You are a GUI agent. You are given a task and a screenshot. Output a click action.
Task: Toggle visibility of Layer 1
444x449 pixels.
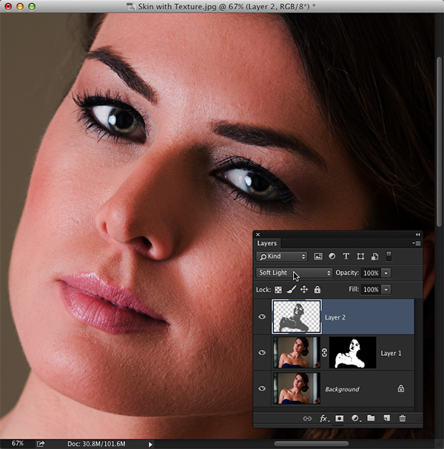262,353
